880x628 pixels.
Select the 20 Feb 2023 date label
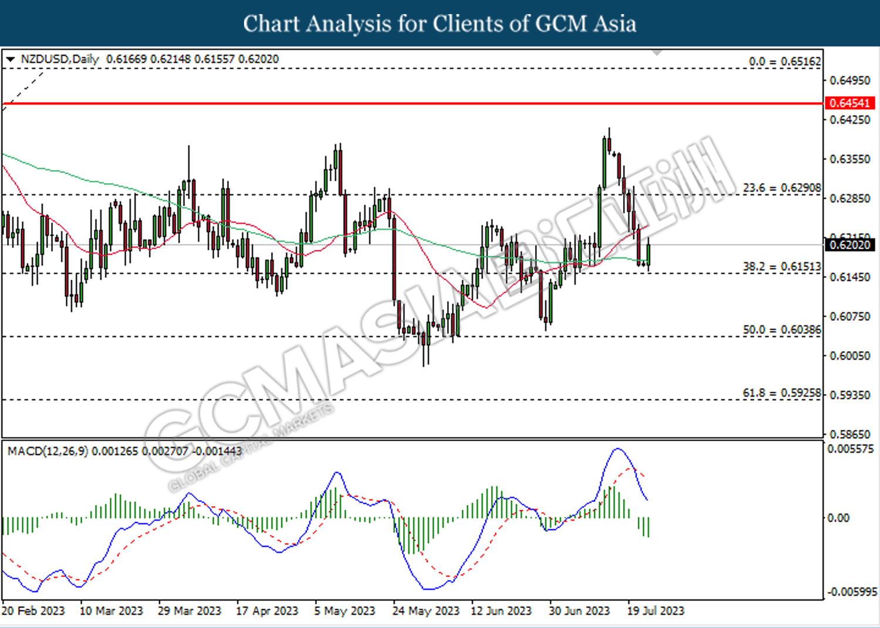33,611
